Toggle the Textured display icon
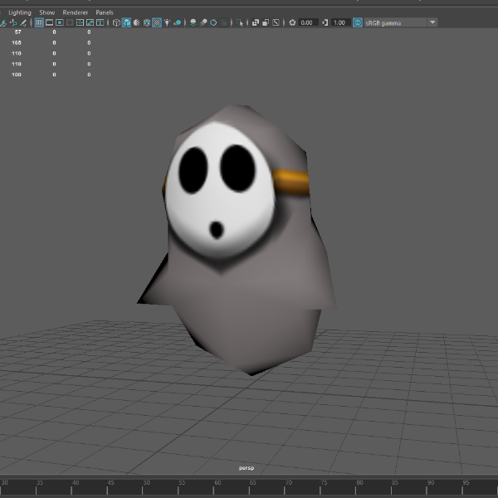The image size is (498, 498). [157, 22]
